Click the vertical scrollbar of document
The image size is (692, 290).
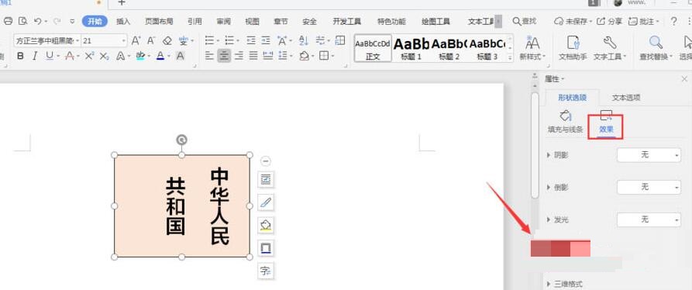[x=535, y=145]
